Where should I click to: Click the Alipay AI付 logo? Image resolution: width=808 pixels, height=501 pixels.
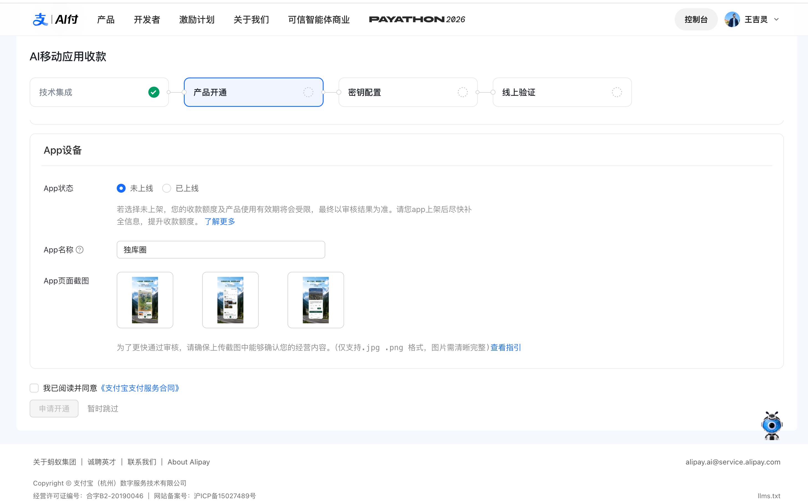point(55,20)
